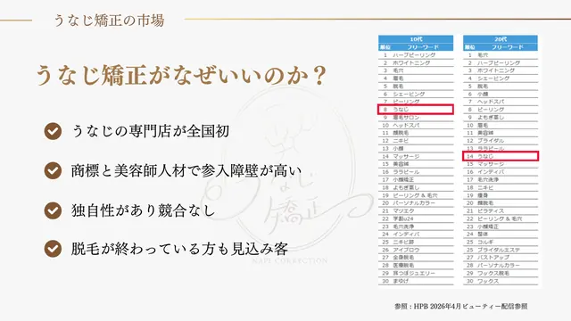Click rank 18 よもぎ蒸し in 10代 table
Image resolution: width=571 pixels, height=321 pixels.
pos(416,187)
